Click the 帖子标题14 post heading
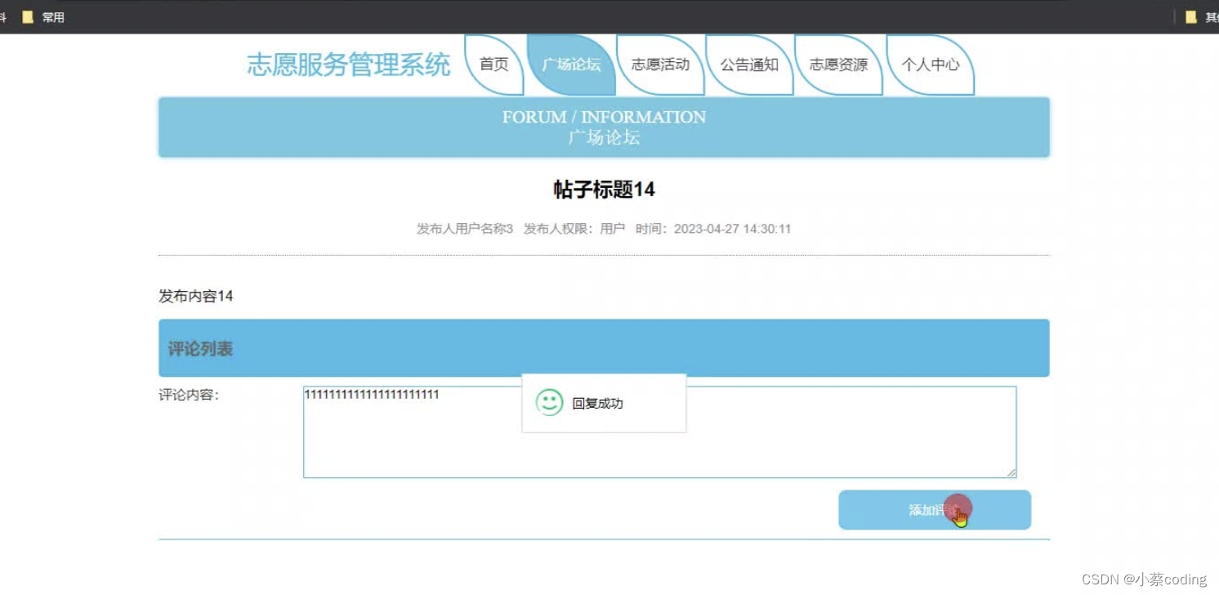 tap(604, 190)
